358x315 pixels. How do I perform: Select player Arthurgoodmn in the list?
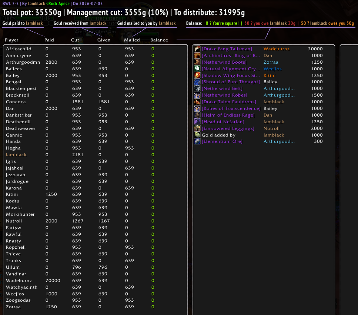[23, 62]
